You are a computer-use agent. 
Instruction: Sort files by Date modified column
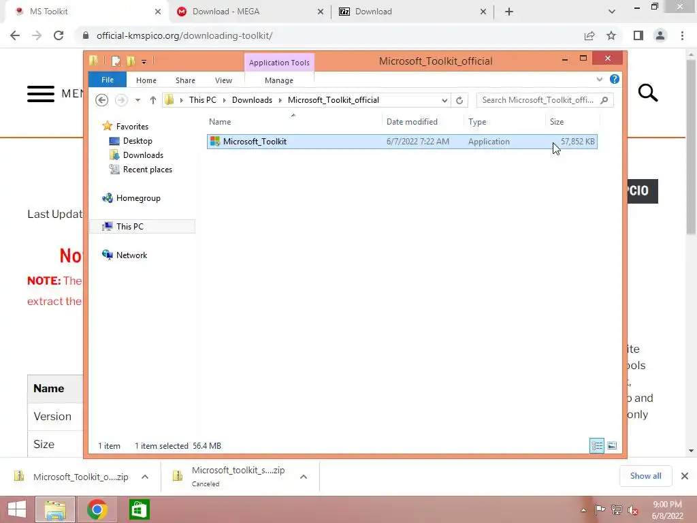pyautogui.click(x=422, y=121)
